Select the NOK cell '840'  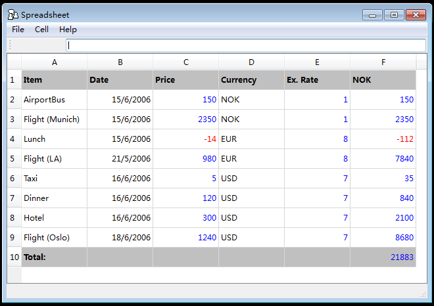(383, 198)
